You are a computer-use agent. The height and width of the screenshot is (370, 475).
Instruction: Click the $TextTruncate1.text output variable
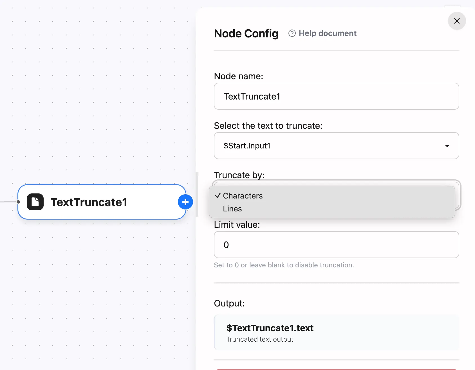[270, 328]
